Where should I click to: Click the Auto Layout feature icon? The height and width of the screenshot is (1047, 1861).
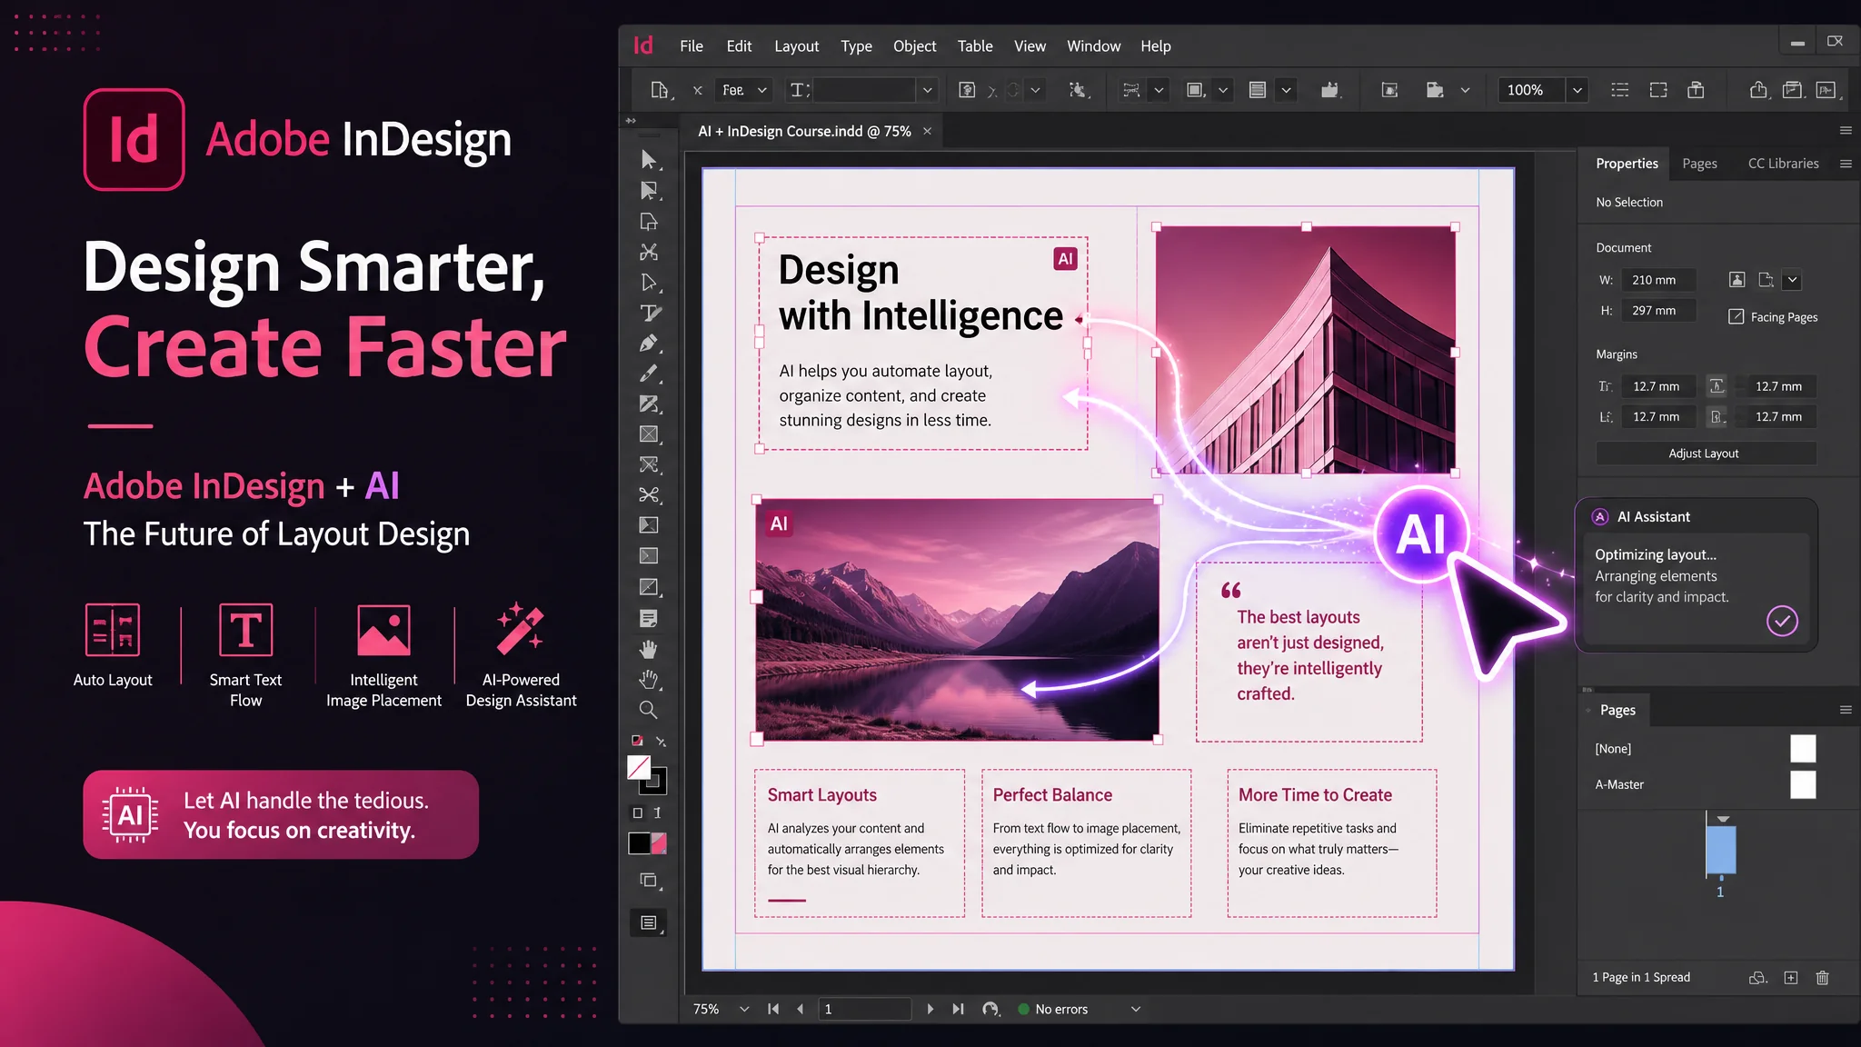(113, 630)
